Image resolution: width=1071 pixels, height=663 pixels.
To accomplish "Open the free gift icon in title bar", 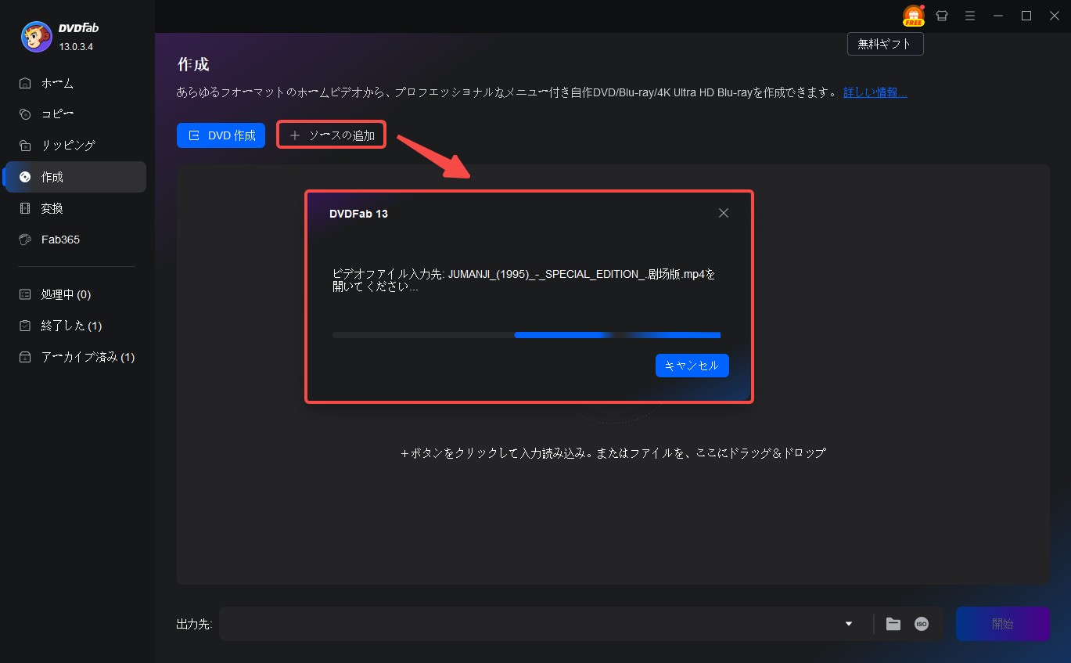I will [x=913, y=16].
